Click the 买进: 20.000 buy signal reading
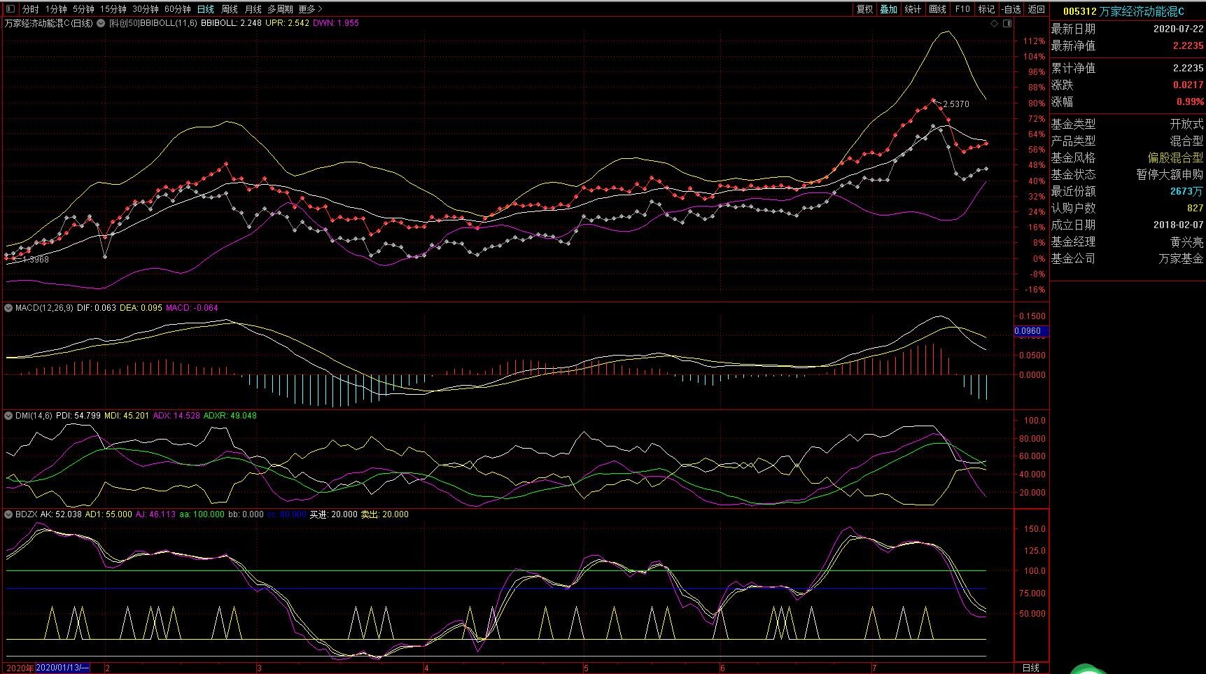 click(x=333, y=514)
